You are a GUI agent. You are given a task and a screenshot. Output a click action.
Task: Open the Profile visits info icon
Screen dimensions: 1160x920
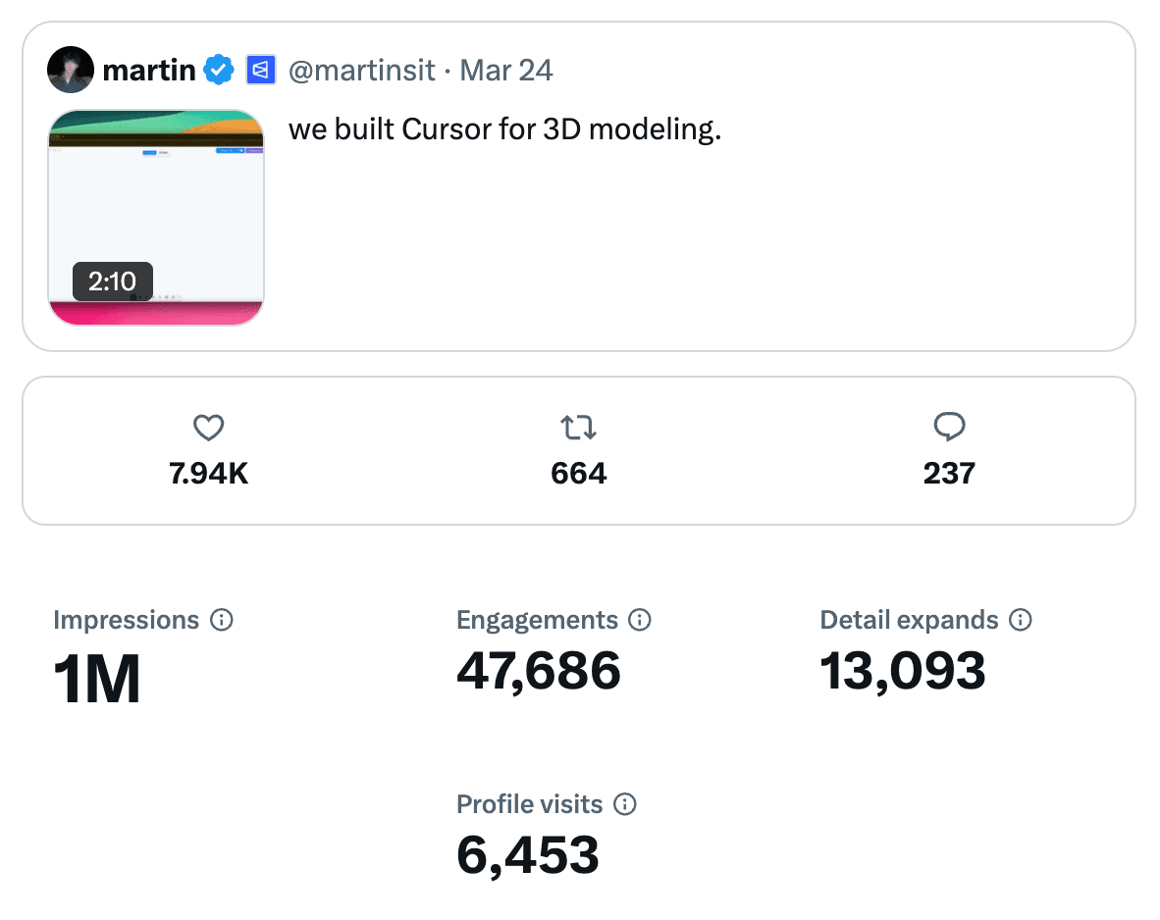point(625,804)
